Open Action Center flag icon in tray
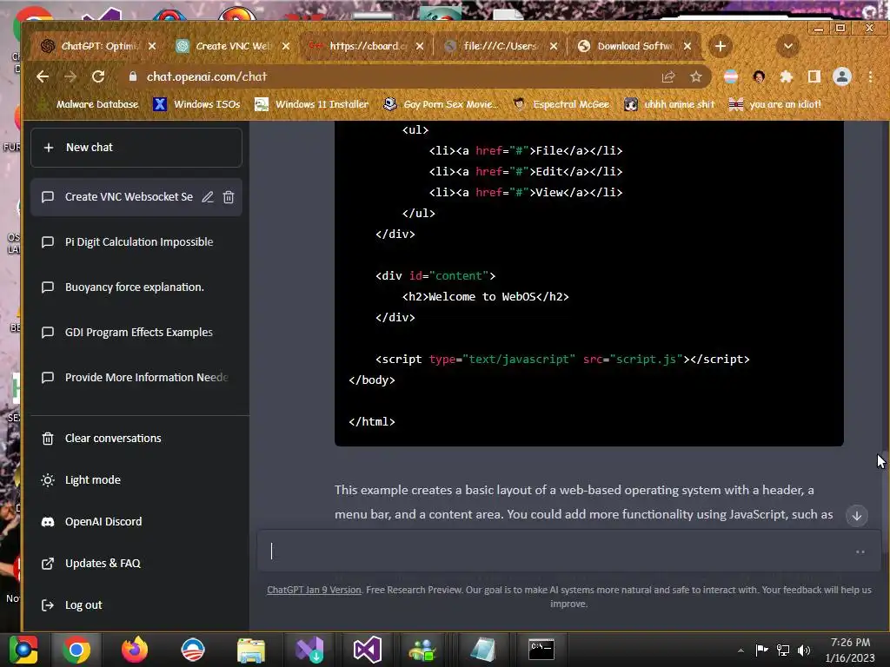 [x=761, y=650]
